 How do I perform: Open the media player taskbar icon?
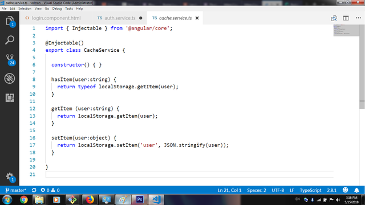[56, 200]
